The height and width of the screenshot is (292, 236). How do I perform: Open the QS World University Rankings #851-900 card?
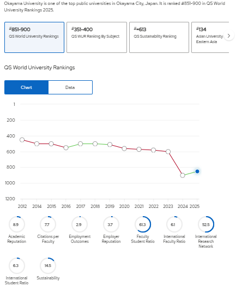coord(34,37)
